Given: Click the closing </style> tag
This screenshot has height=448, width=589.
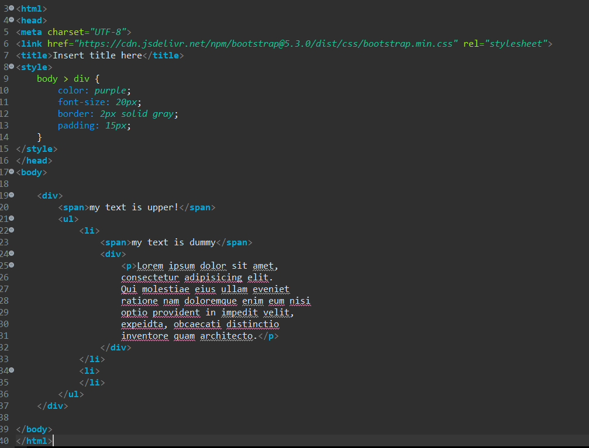Looking at the screenshot, I should (x=37, y=149).
